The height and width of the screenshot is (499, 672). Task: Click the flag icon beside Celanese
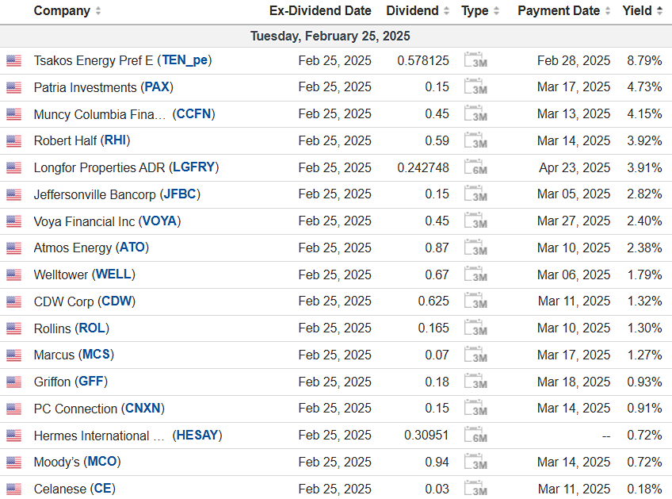tap(13, 489)
